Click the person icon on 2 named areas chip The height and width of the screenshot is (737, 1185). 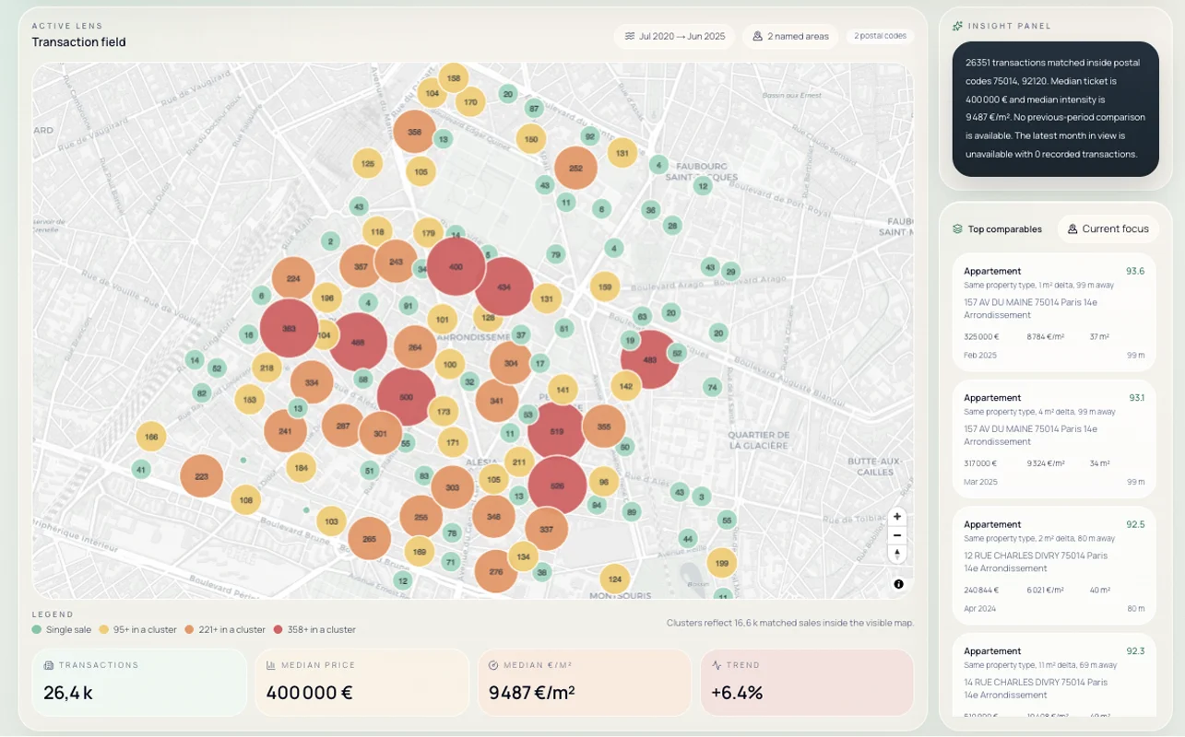pos(757,36)
